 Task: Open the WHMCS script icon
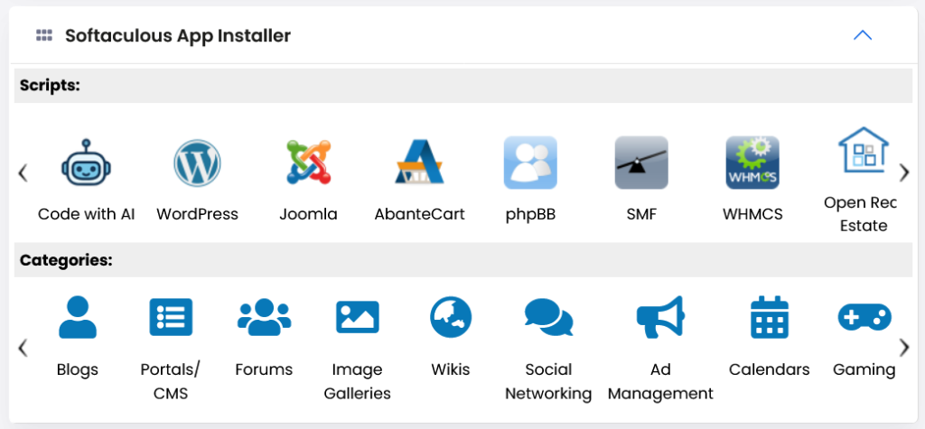(x=752, y=163)
